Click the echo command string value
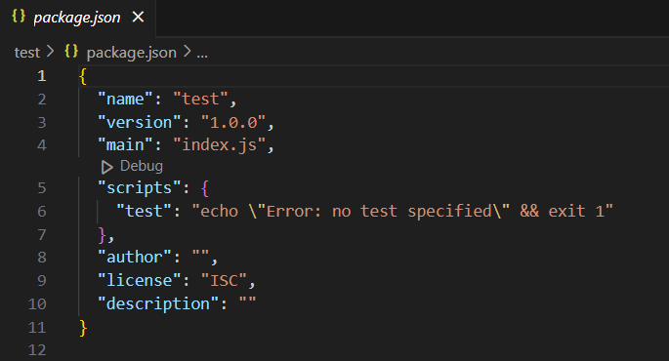The height and width of the screenshot is (361, 669). point(402,211)
